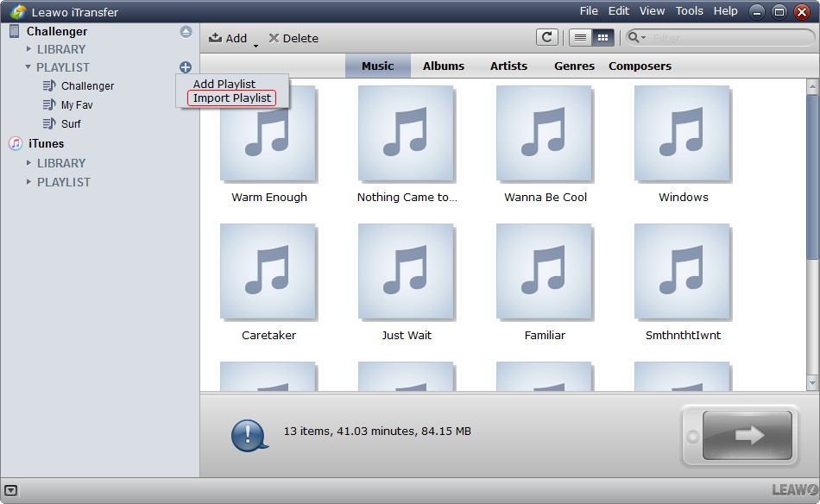Expand the Challenger LIBRARY tree node

click(28, 48)
